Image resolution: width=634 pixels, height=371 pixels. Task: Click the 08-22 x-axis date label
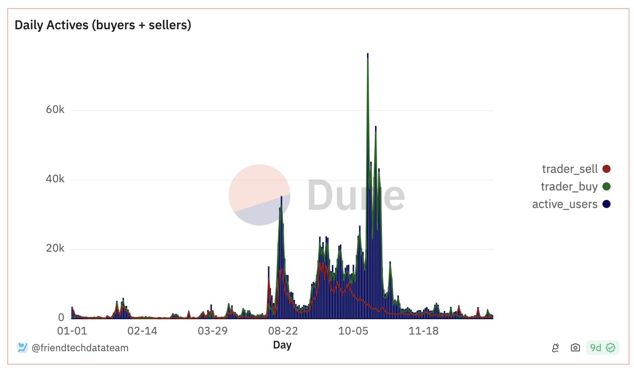pyautogui.click(x=283, y=331)
